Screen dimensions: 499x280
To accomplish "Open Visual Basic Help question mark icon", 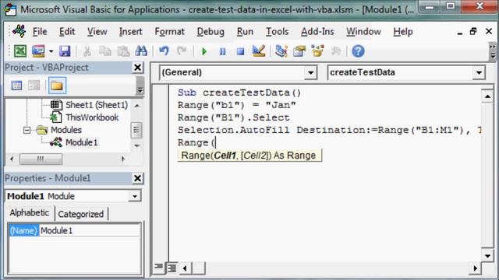I will [x=358, y=51].
